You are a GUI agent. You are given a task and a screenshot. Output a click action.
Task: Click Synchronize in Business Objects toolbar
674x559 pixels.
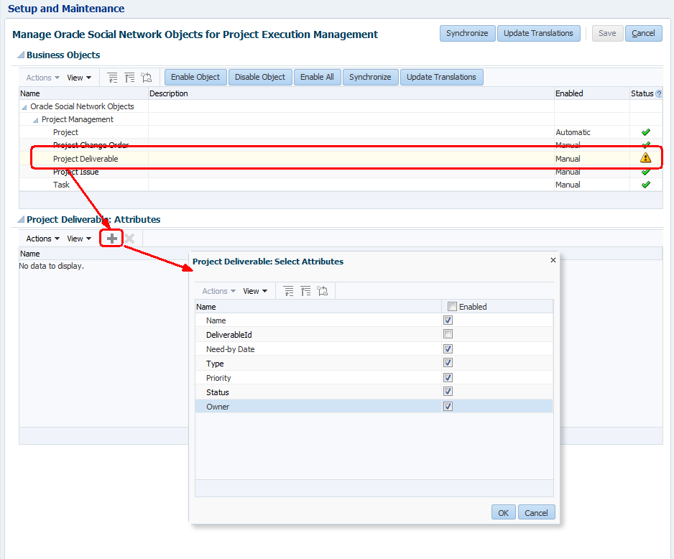tap(370, 78)
